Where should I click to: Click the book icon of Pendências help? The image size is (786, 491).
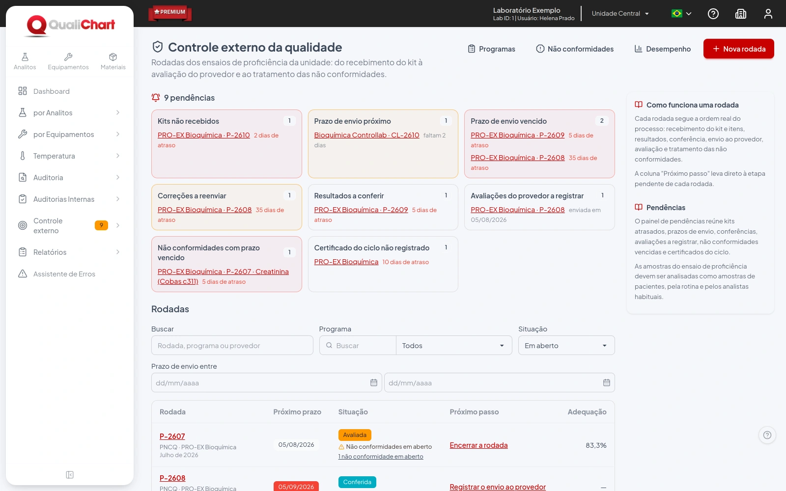[x=639, y=207]
